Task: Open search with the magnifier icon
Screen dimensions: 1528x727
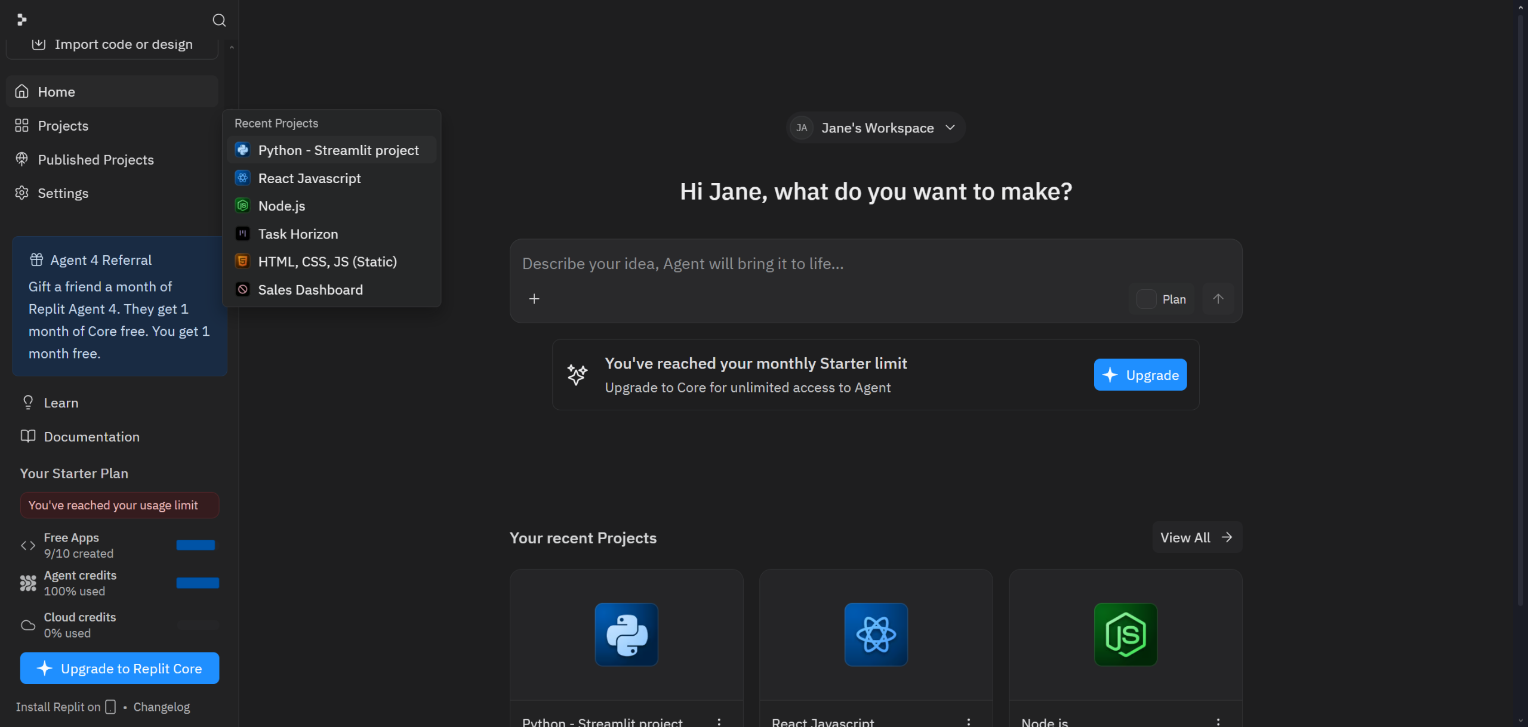Action: [x=219, y=20]
